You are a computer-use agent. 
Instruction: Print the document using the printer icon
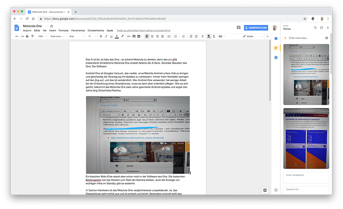(27, 36)
